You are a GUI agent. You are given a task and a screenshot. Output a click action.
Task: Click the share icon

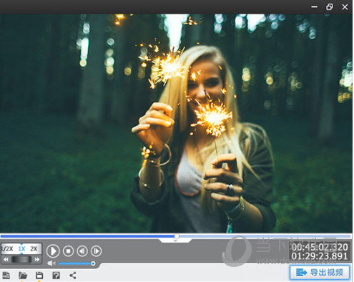tap(73, 276)
